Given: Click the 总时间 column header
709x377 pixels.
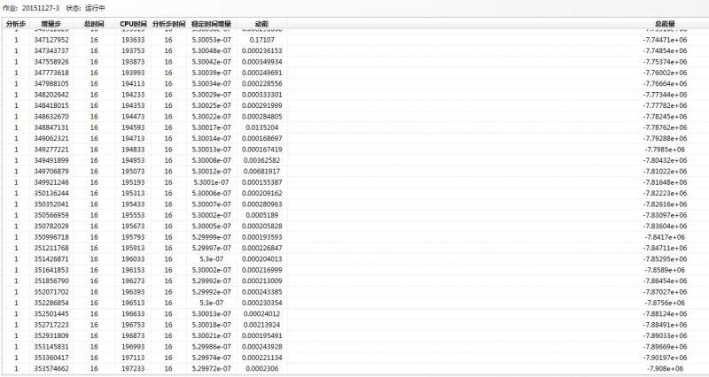Looking at the screenshot, I should [x=94, y=24].
